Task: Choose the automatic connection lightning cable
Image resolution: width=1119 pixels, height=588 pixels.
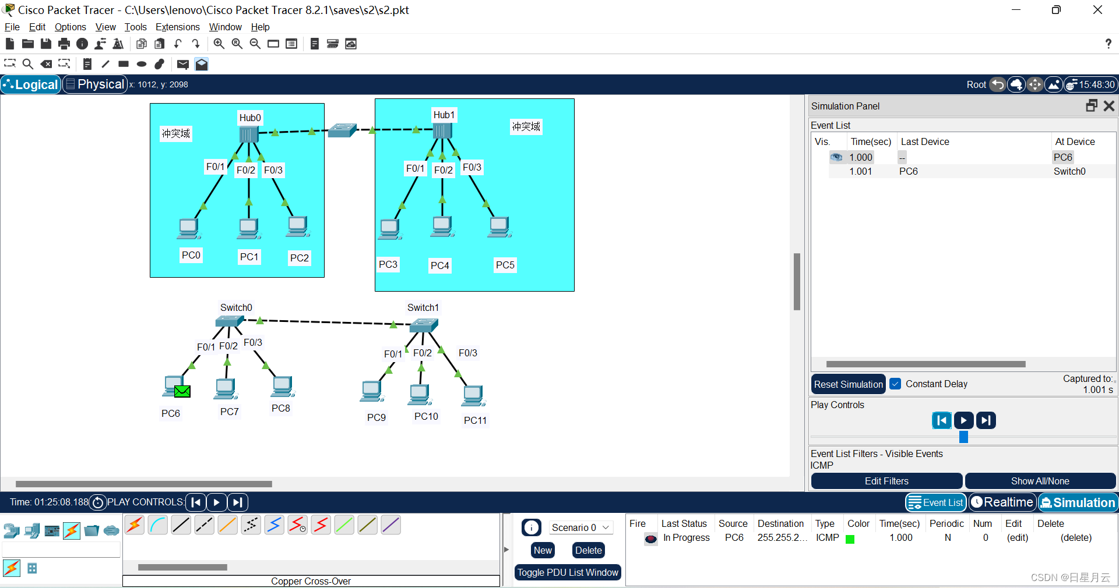Action: click(135, 525)
